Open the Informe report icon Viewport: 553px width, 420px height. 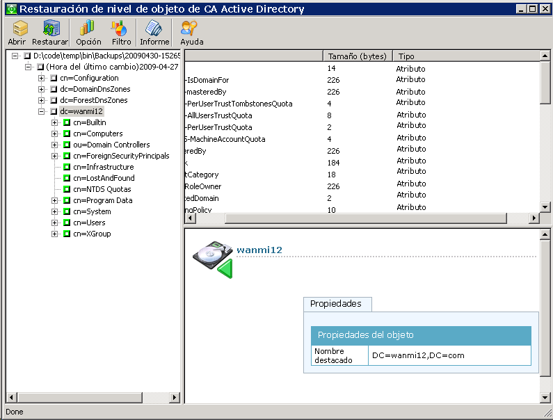click(x=154, y=29)
